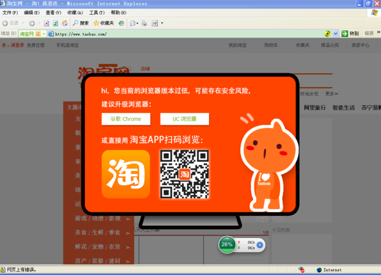Click the Mail envelope icon
This screenshot has width=381, height=275.
click(x=132, y=23)
